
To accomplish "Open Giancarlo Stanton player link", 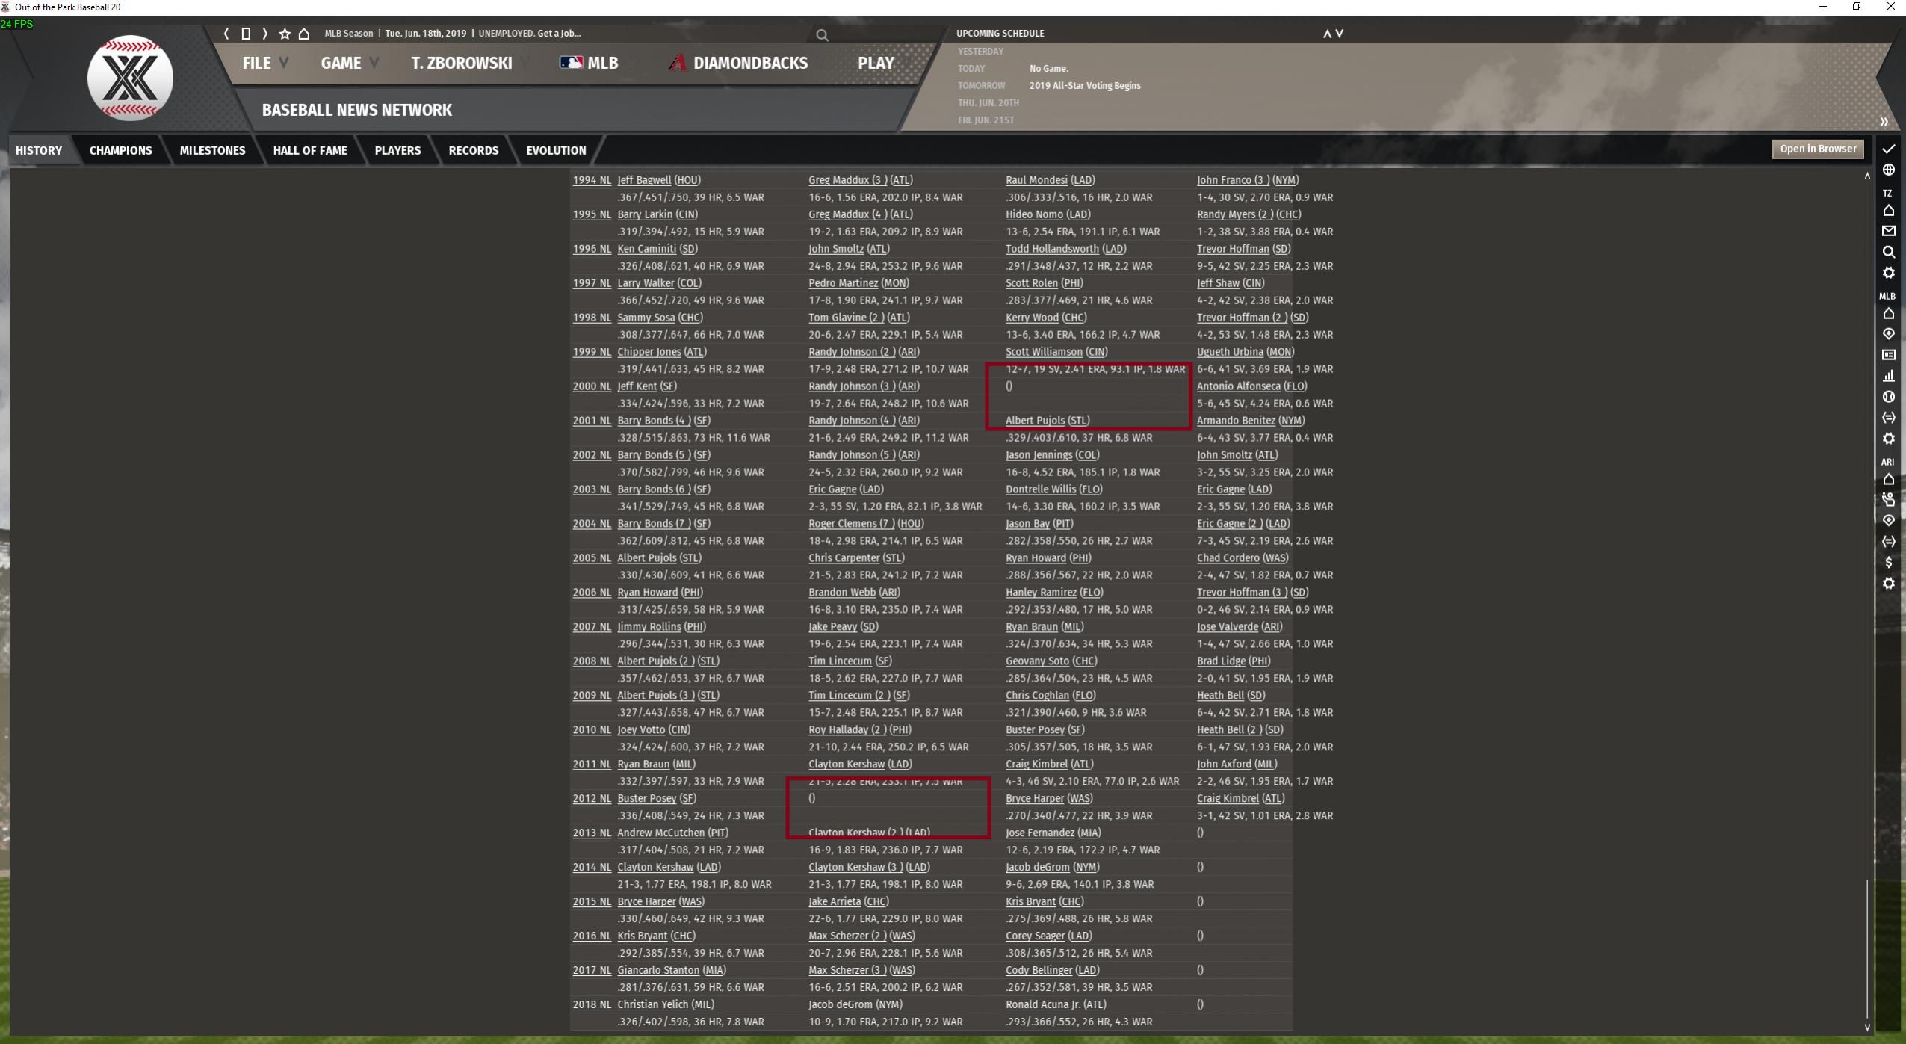I will 658,971.
